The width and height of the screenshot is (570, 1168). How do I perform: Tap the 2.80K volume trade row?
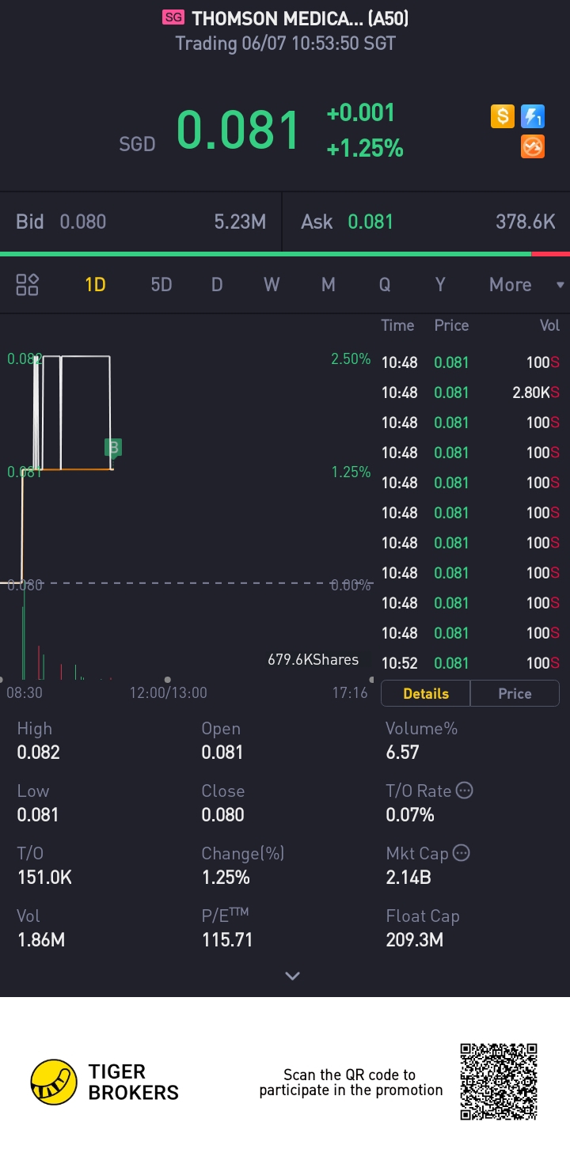pos(470,392)
